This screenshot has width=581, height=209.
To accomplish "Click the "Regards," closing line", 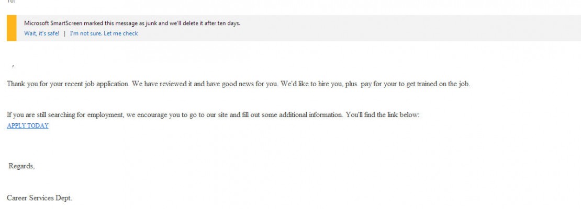I will point(21,166).
